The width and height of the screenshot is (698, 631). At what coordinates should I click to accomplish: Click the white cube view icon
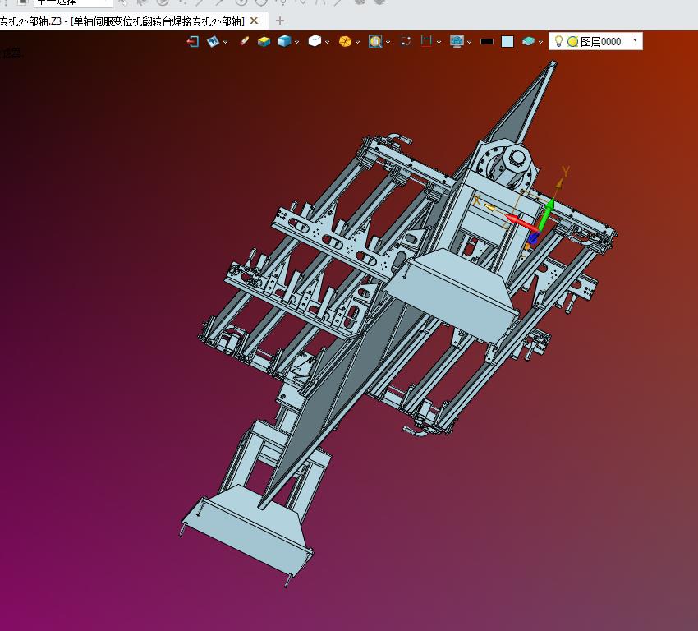click(x=315, y=41)
